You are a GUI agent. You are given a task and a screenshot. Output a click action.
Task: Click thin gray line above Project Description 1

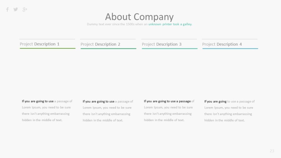click(47, 39)
